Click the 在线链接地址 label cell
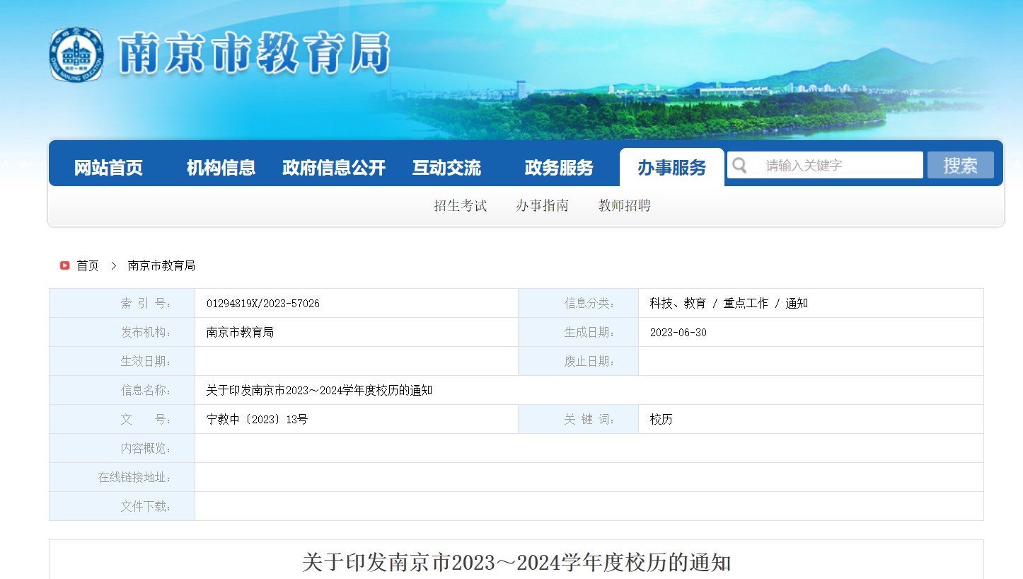The width and height of the screenshot is (1023, 579). click(122, 477)
